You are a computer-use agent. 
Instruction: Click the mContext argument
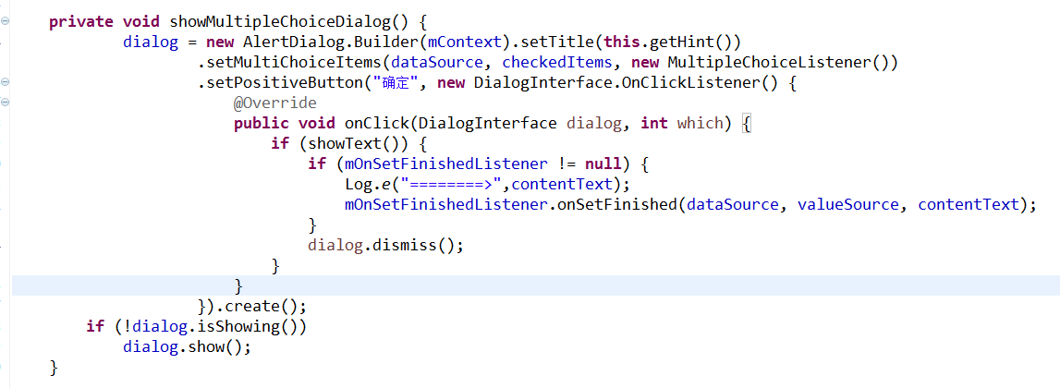[x=467, y=42]
